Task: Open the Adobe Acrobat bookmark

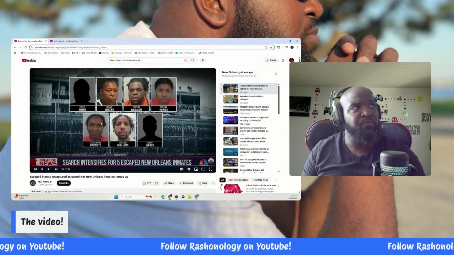Action: click(x=206, y=53)
